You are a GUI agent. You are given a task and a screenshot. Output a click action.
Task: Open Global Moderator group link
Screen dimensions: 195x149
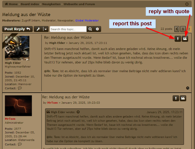(87, 21)
